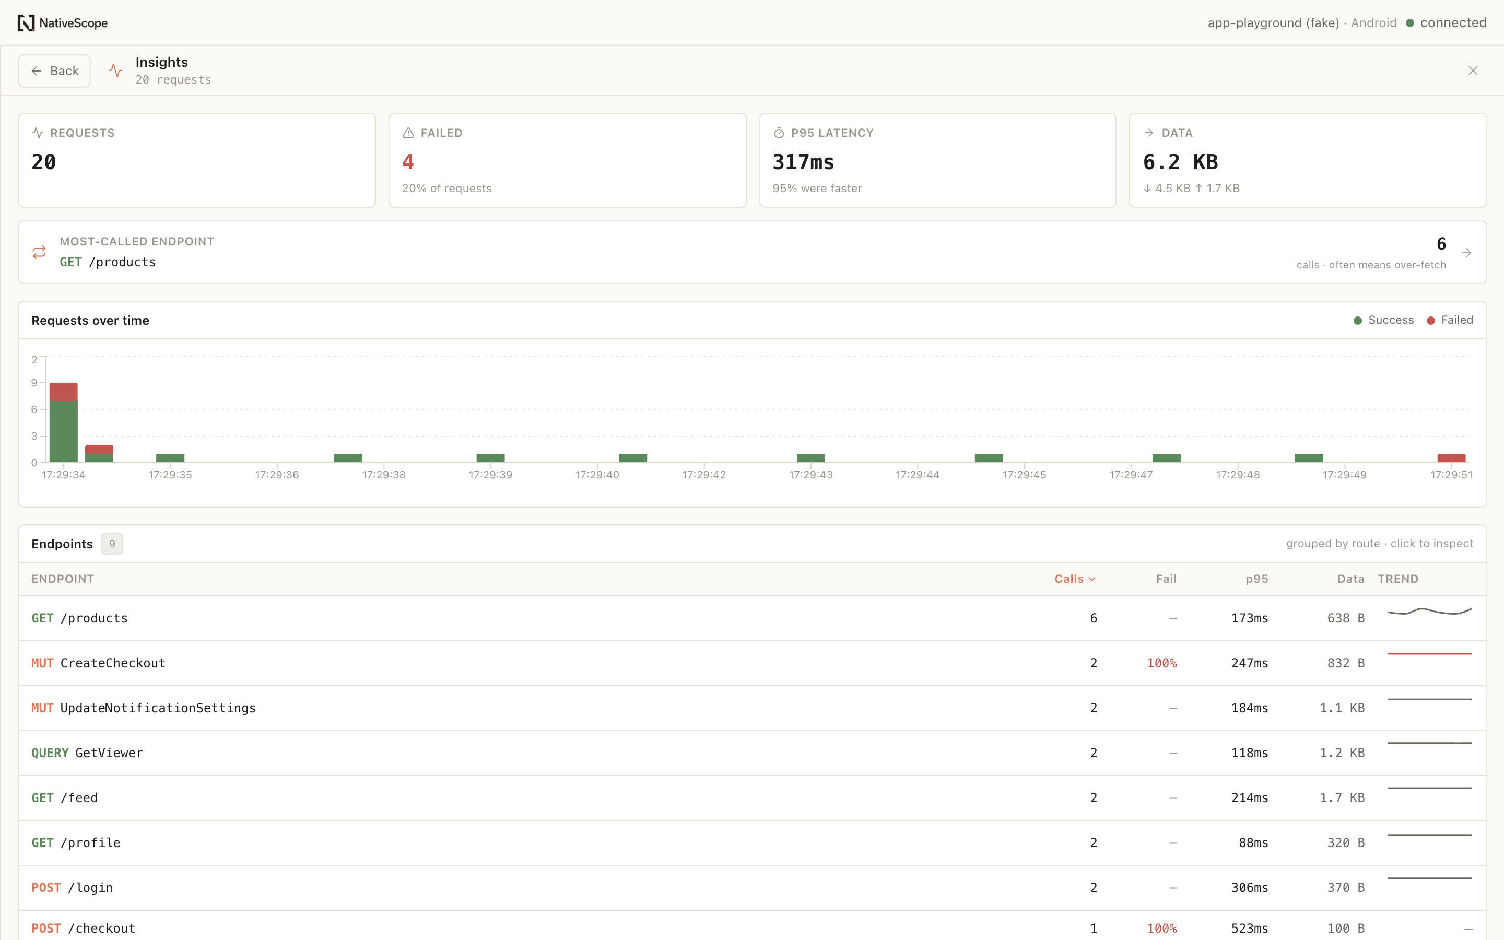Open the Failed summary card

(567, 160)
